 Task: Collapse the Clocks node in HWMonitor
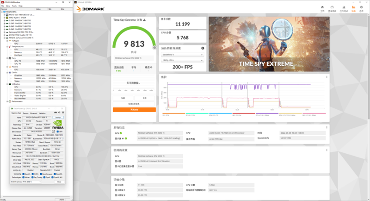[x=7, y=73]
